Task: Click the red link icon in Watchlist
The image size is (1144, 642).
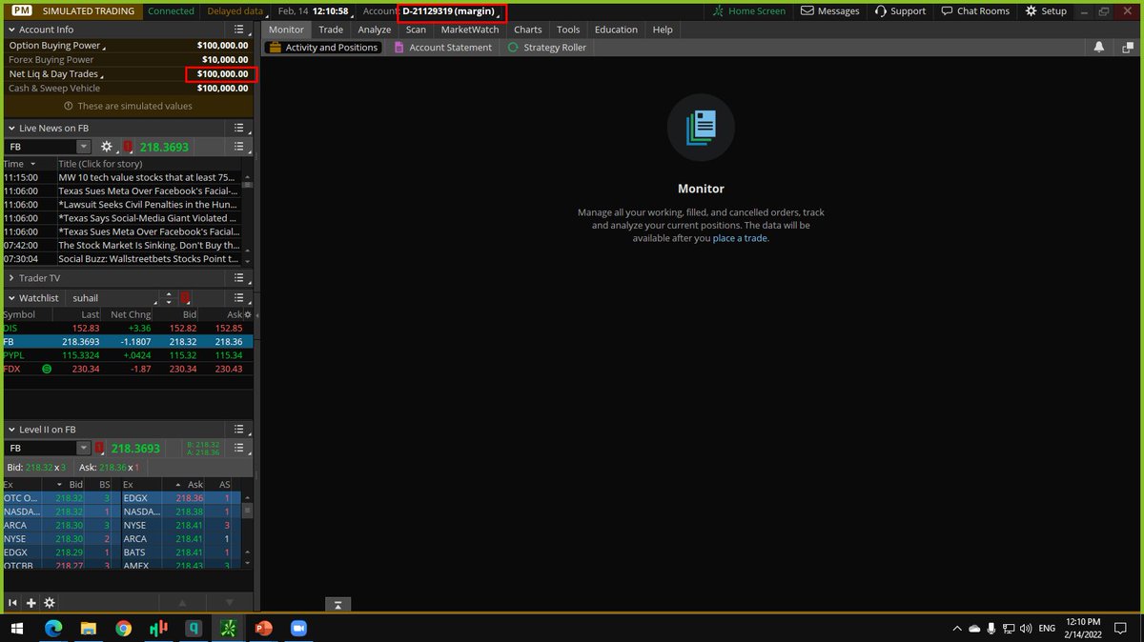Action: click(x=185, y=298)
